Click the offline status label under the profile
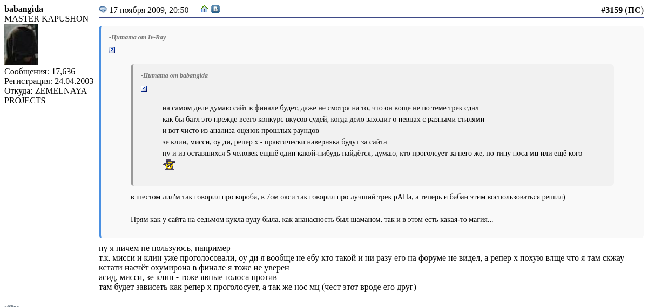Image resolution: width=648 pixels, height=307 pixels. pos(11,305)
